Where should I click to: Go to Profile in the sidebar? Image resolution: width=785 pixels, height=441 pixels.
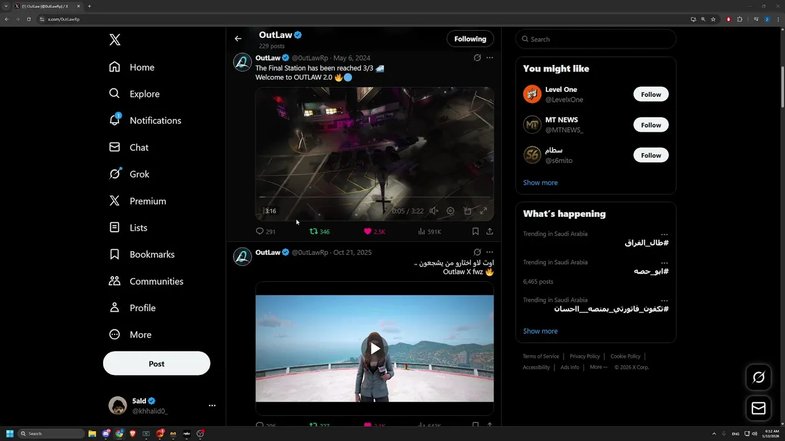click(x=132, y=308)
